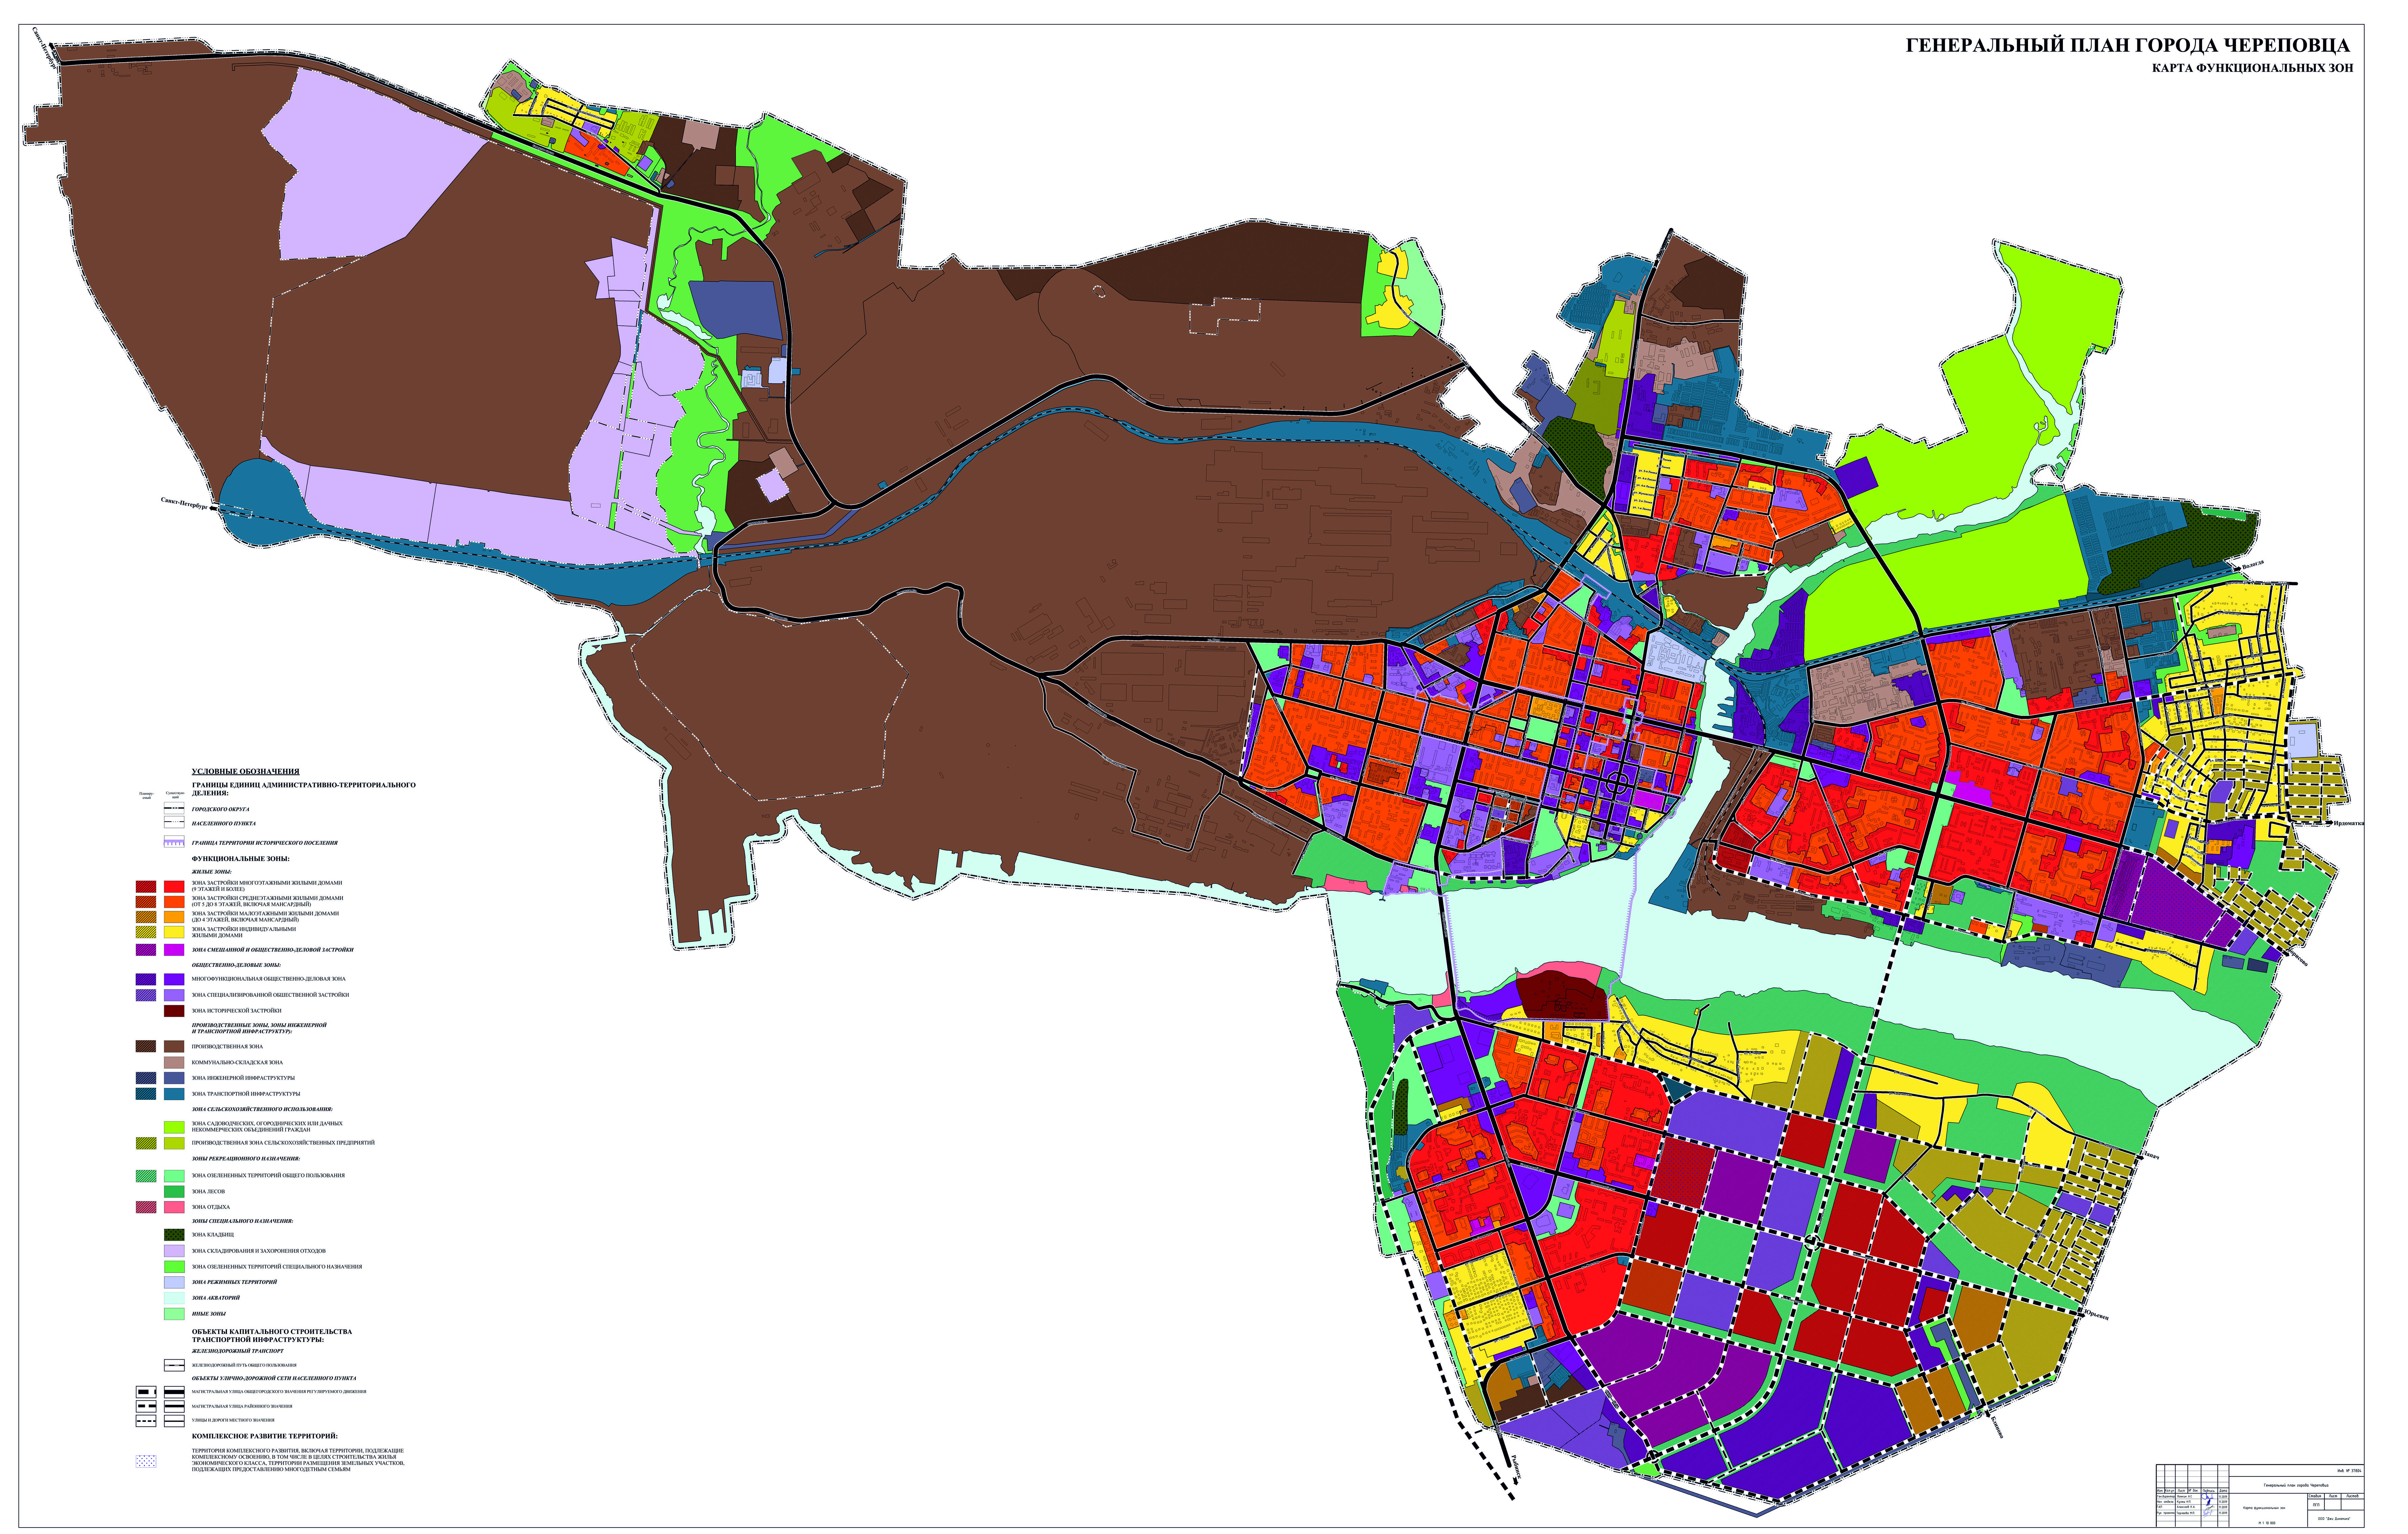
Task: Select solid lavender specialized public swatch
Action: [x=174, y=995]
